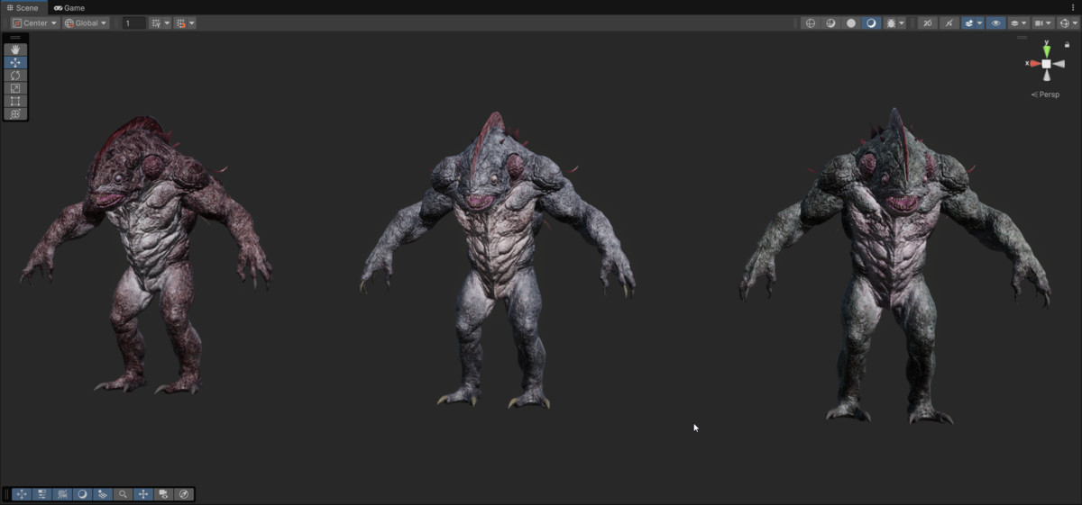This screenshot has width=1082, height=505.
Task: Toggle grid snapping magnet button
Action: coord(180,23)
